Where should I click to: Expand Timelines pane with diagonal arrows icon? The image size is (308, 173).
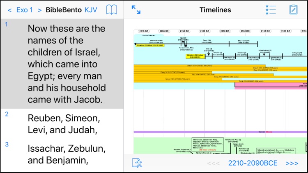point(136,9)
